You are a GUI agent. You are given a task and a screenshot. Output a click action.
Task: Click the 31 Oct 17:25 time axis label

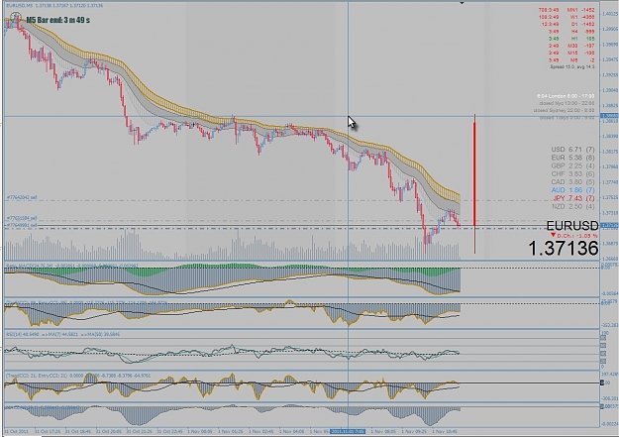click(48, 431)
